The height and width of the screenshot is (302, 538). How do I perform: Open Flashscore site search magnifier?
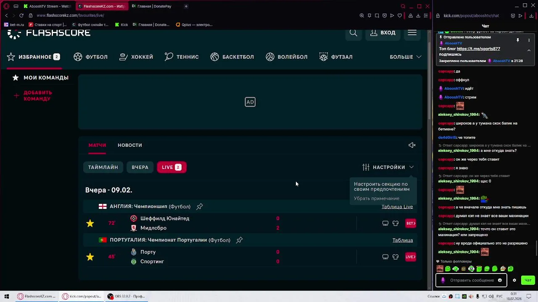tap(353, 33)
